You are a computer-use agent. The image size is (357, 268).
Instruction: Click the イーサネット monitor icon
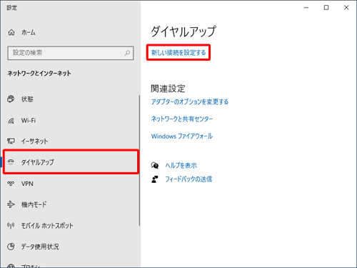pos(11,141)
